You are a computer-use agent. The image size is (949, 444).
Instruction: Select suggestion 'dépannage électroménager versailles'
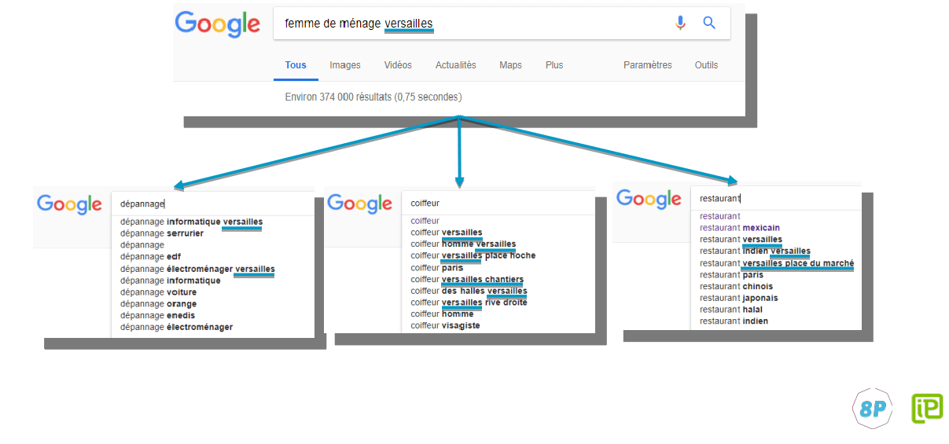pos(197,269)
